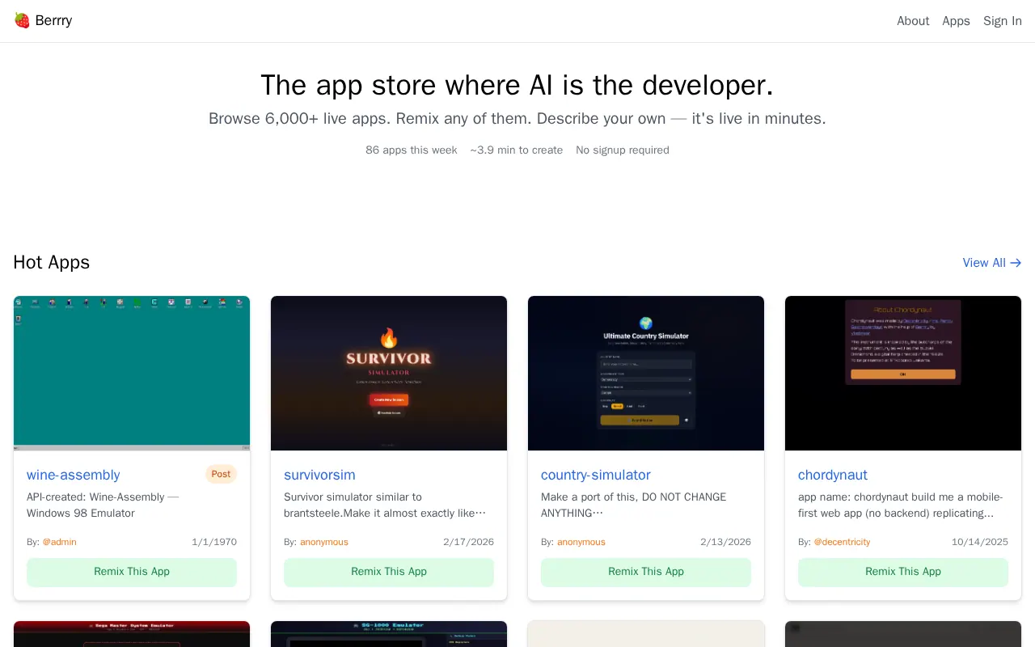Open the chordynaut title link
Viewport: 1035px width, 647px height.
pyautogui.click(x=833, y=475)
